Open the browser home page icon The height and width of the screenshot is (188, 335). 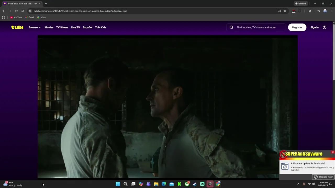(23, 11)
